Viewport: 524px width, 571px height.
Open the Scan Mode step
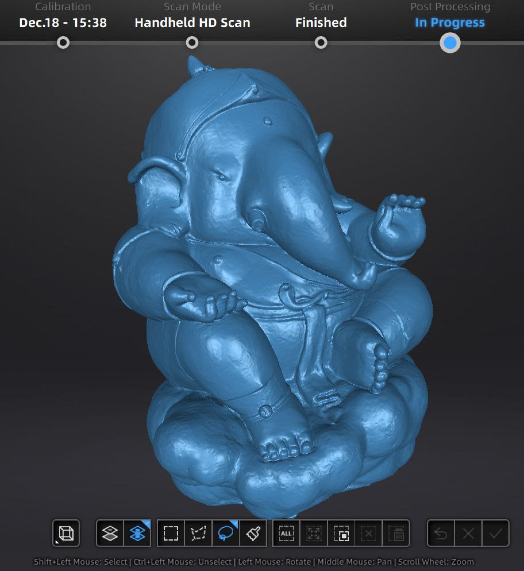click(x=192, y=43)
